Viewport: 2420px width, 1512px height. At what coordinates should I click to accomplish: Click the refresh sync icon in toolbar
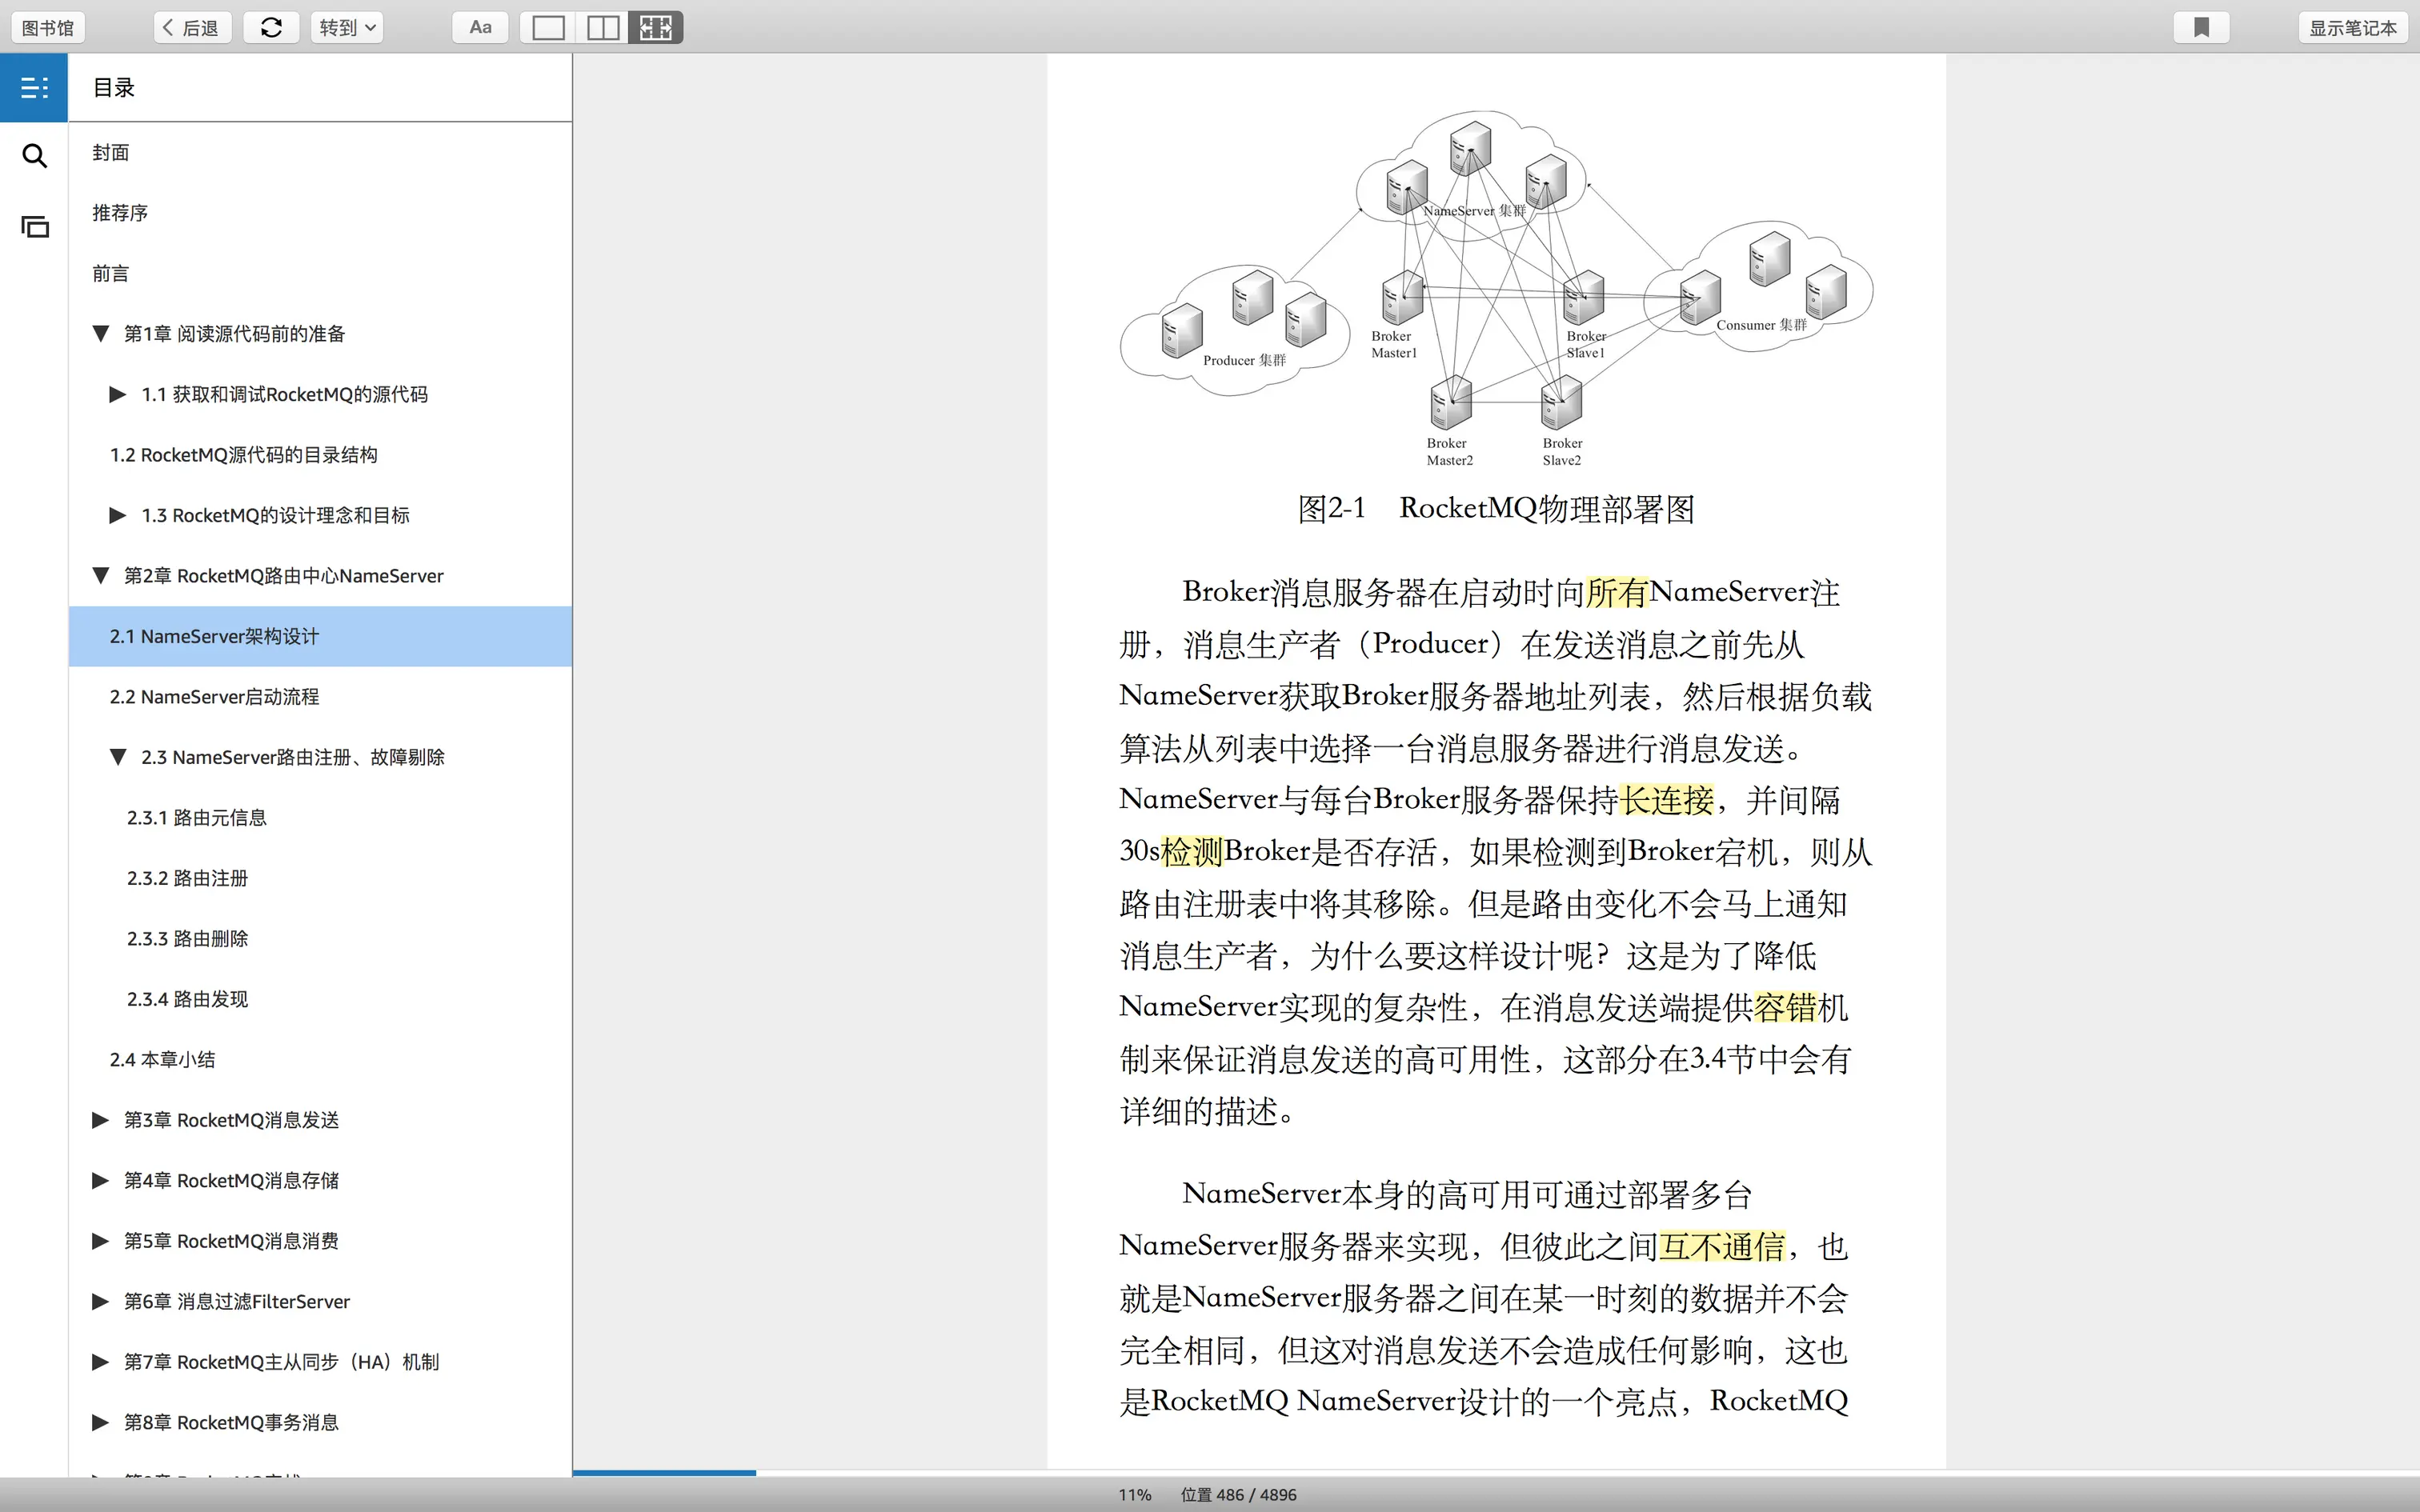[x=271, y=27]
